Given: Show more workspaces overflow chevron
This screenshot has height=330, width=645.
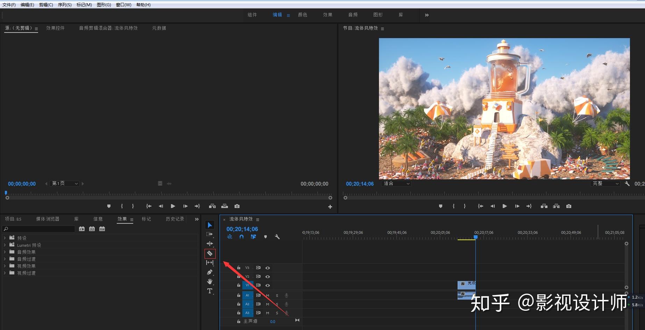Looking at the screenshot, I should (x=427, y=15).
